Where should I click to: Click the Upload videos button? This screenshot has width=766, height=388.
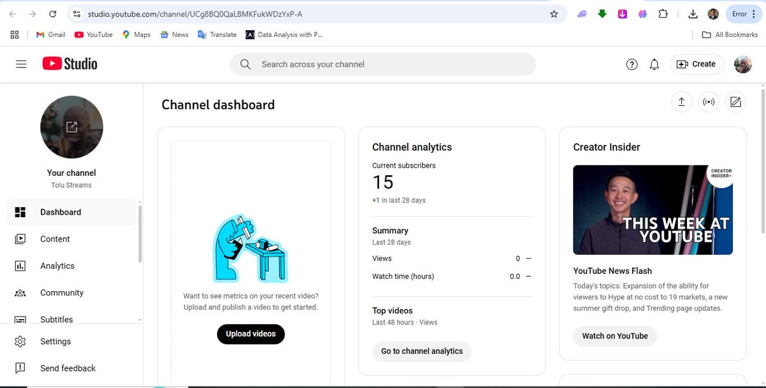point(251,334)
